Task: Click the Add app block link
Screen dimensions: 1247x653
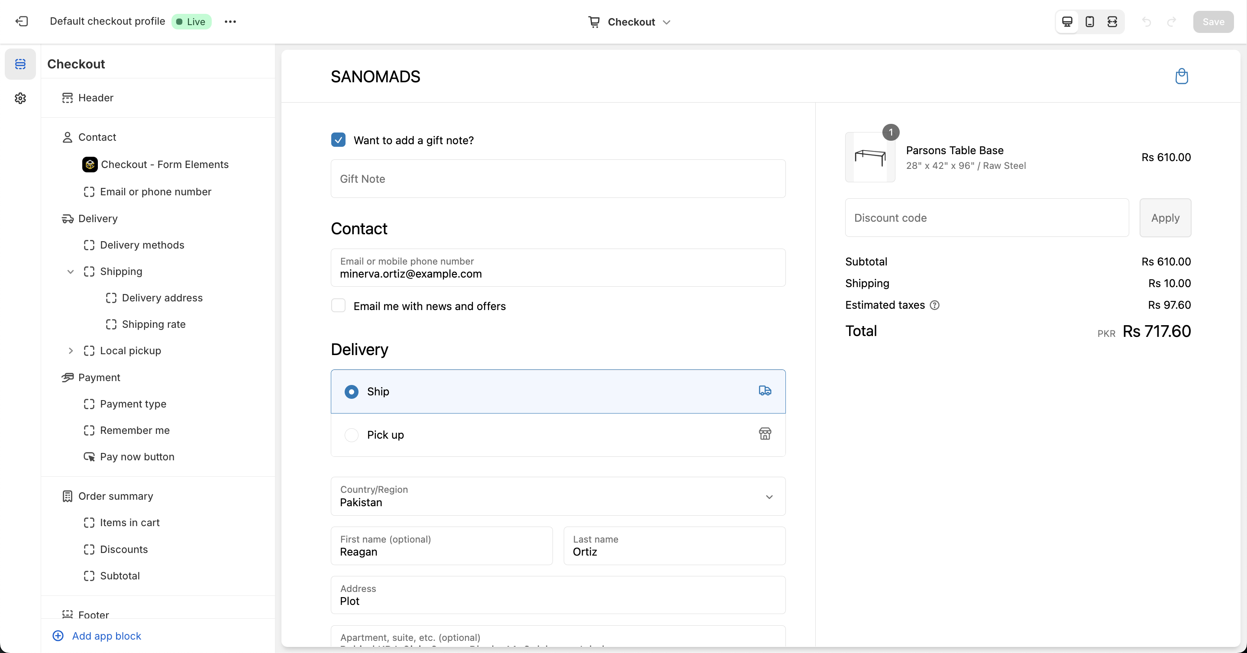Action: coord(107,636)
